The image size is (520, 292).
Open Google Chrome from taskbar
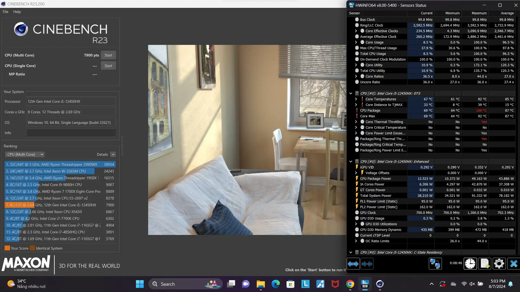coord(350,284)
